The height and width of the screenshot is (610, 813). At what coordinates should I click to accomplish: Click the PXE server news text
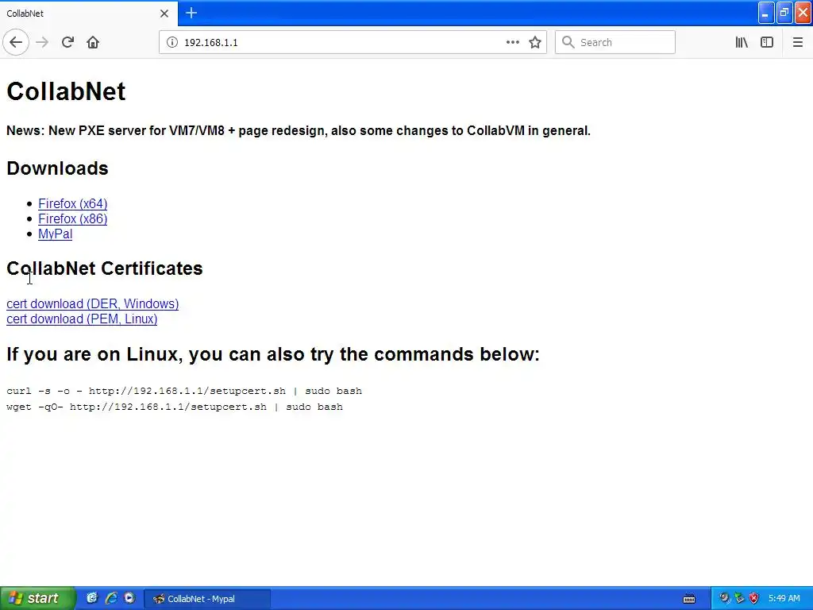pos(299,130)
